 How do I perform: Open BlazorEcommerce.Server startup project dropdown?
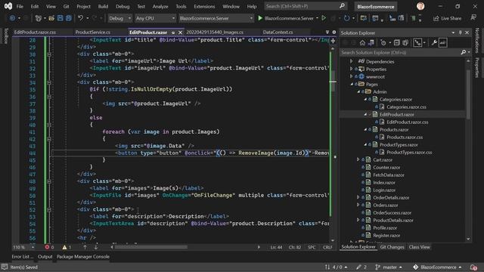tap(216, 18)
